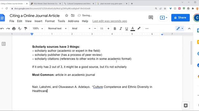The height and width of the screenshot is (111, 199).
Task: Click the Undo arrow icon
Action: pyautogui.click(x=2, y=29)
